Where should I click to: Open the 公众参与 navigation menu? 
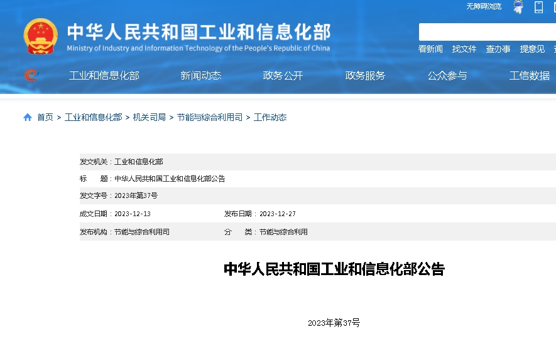point(447,75)
